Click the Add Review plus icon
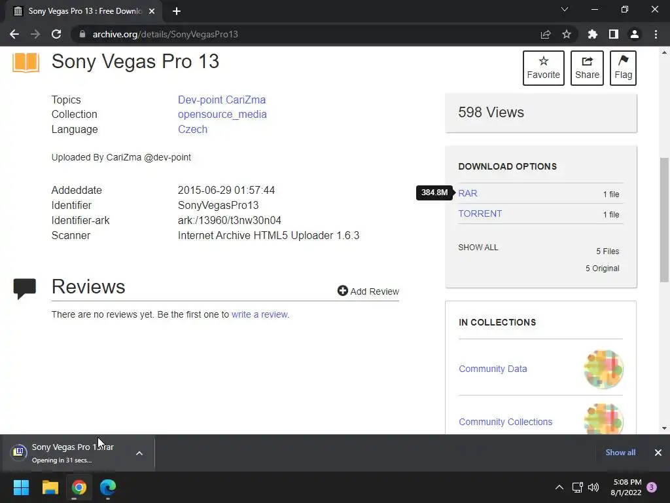670x503 pixels. 342,291
